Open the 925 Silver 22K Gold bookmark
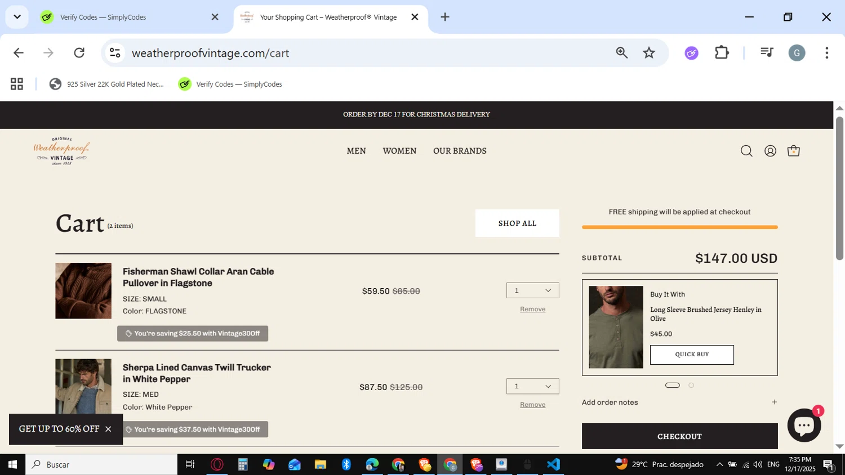Image resolution: width=845 pixels, height=475 pixels. (107, 84)
